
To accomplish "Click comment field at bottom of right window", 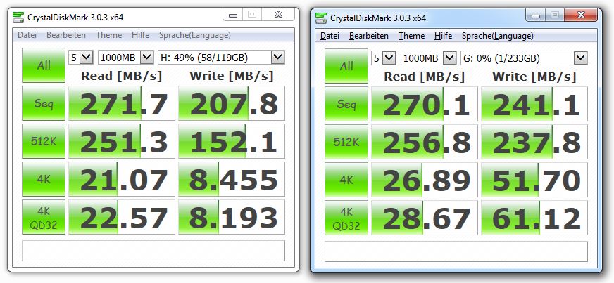I will 456,251.
